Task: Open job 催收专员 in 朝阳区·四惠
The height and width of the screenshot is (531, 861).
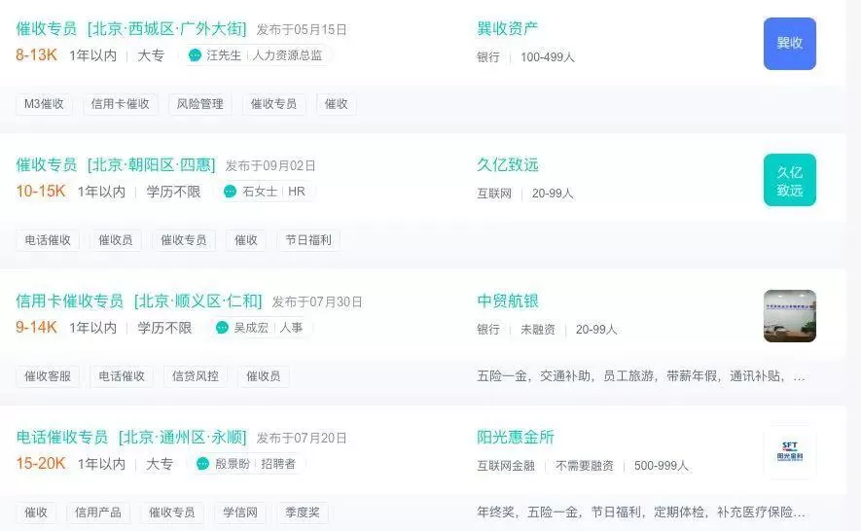Action: (x=116, y=164)
